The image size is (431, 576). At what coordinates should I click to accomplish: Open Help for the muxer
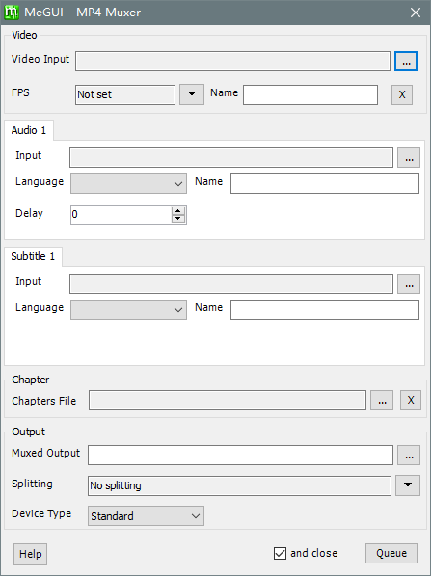coord(30,554)
